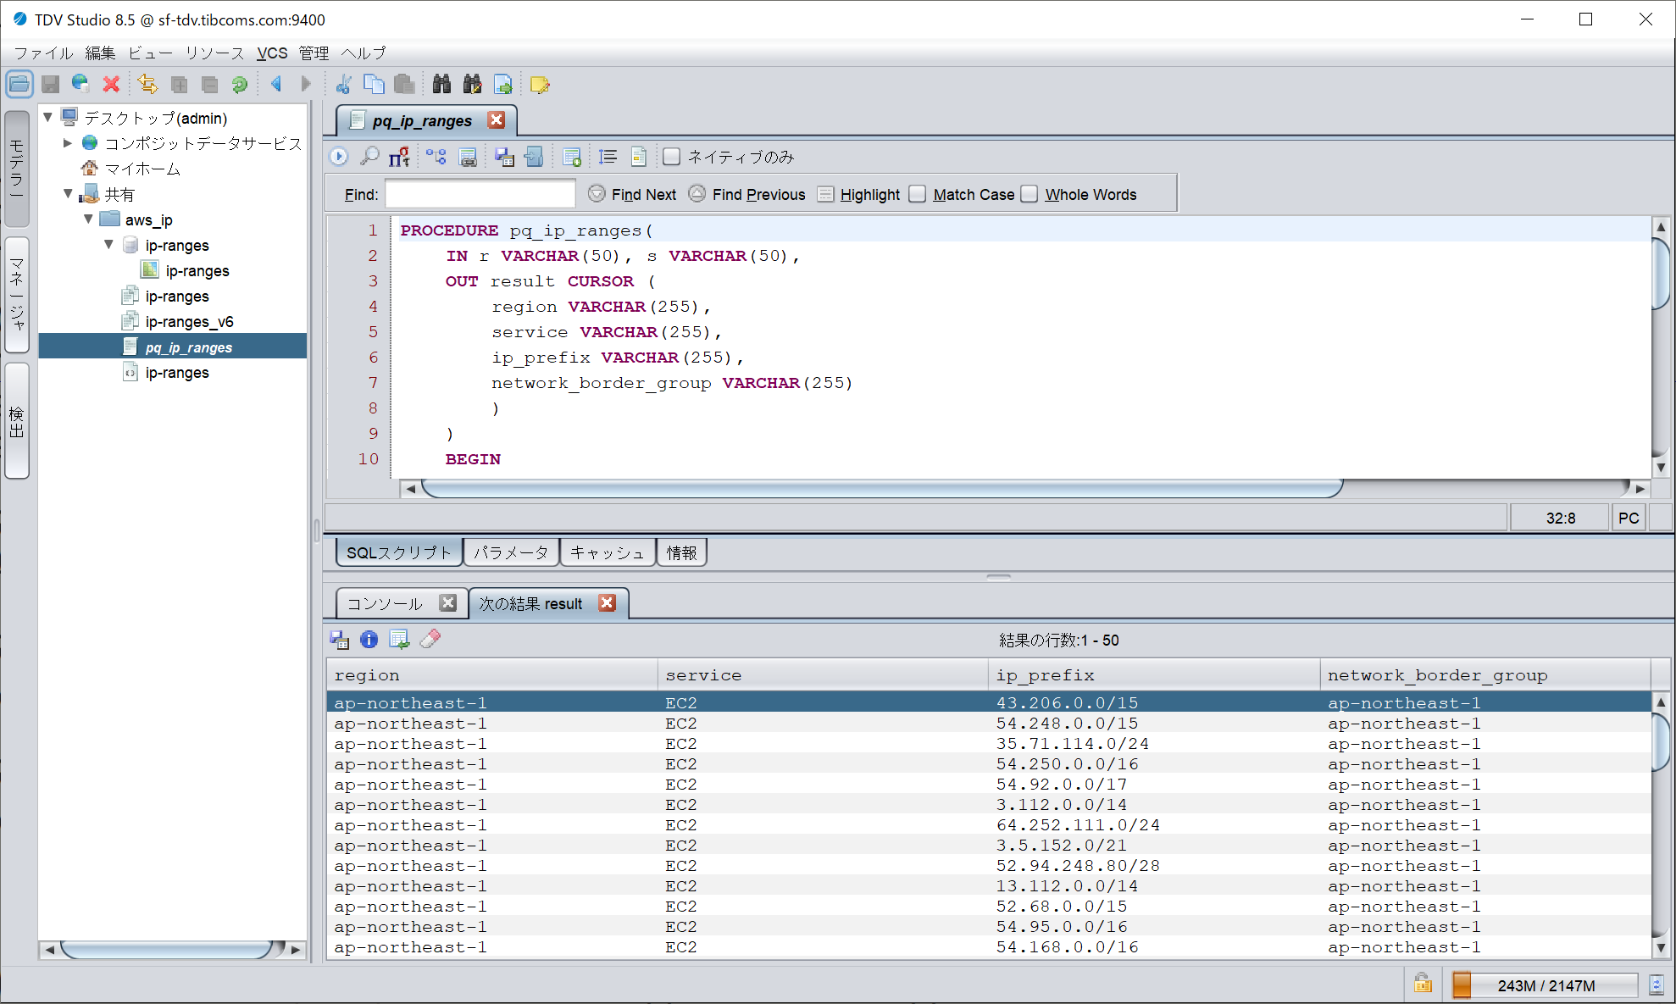This screenshot has height=1004, width=1676.
Task: Click the lock icon in status bar
Action: 1423,985
